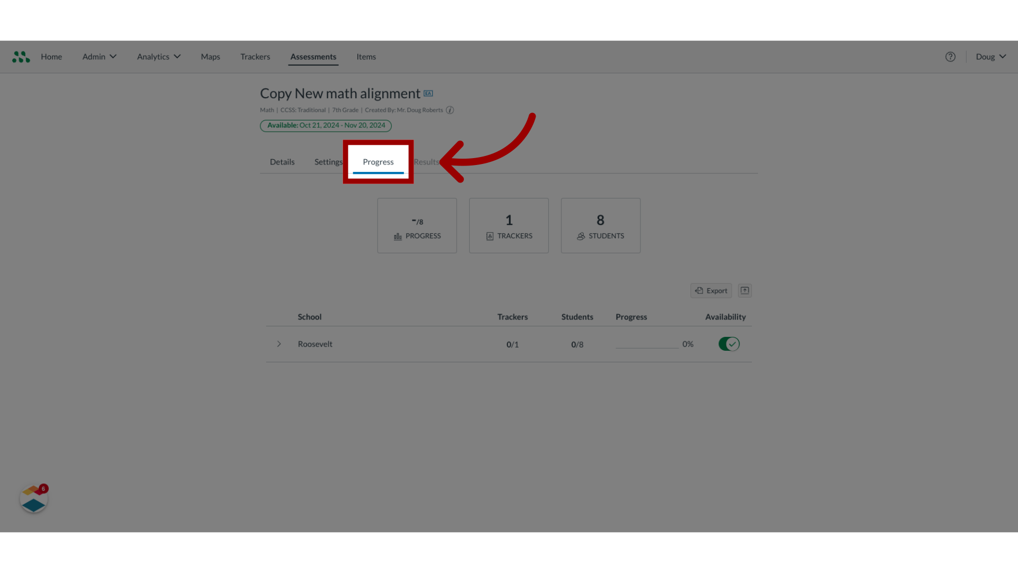The width and height of the screenshot is (1018, 573).
Task: Click the table view toggle icon
Action: [744, 290]
